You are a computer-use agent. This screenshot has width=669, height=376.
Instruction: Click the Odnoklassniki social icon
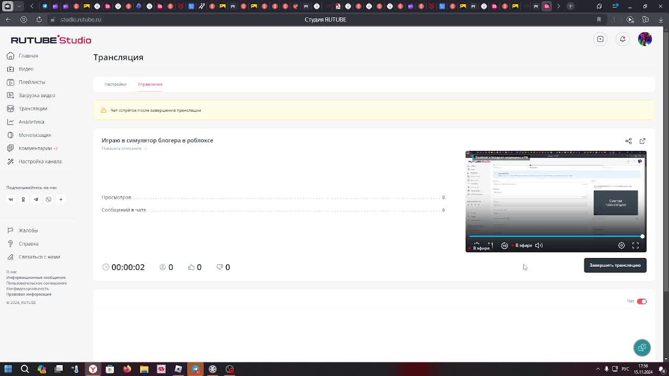click(x=23, y=199)
